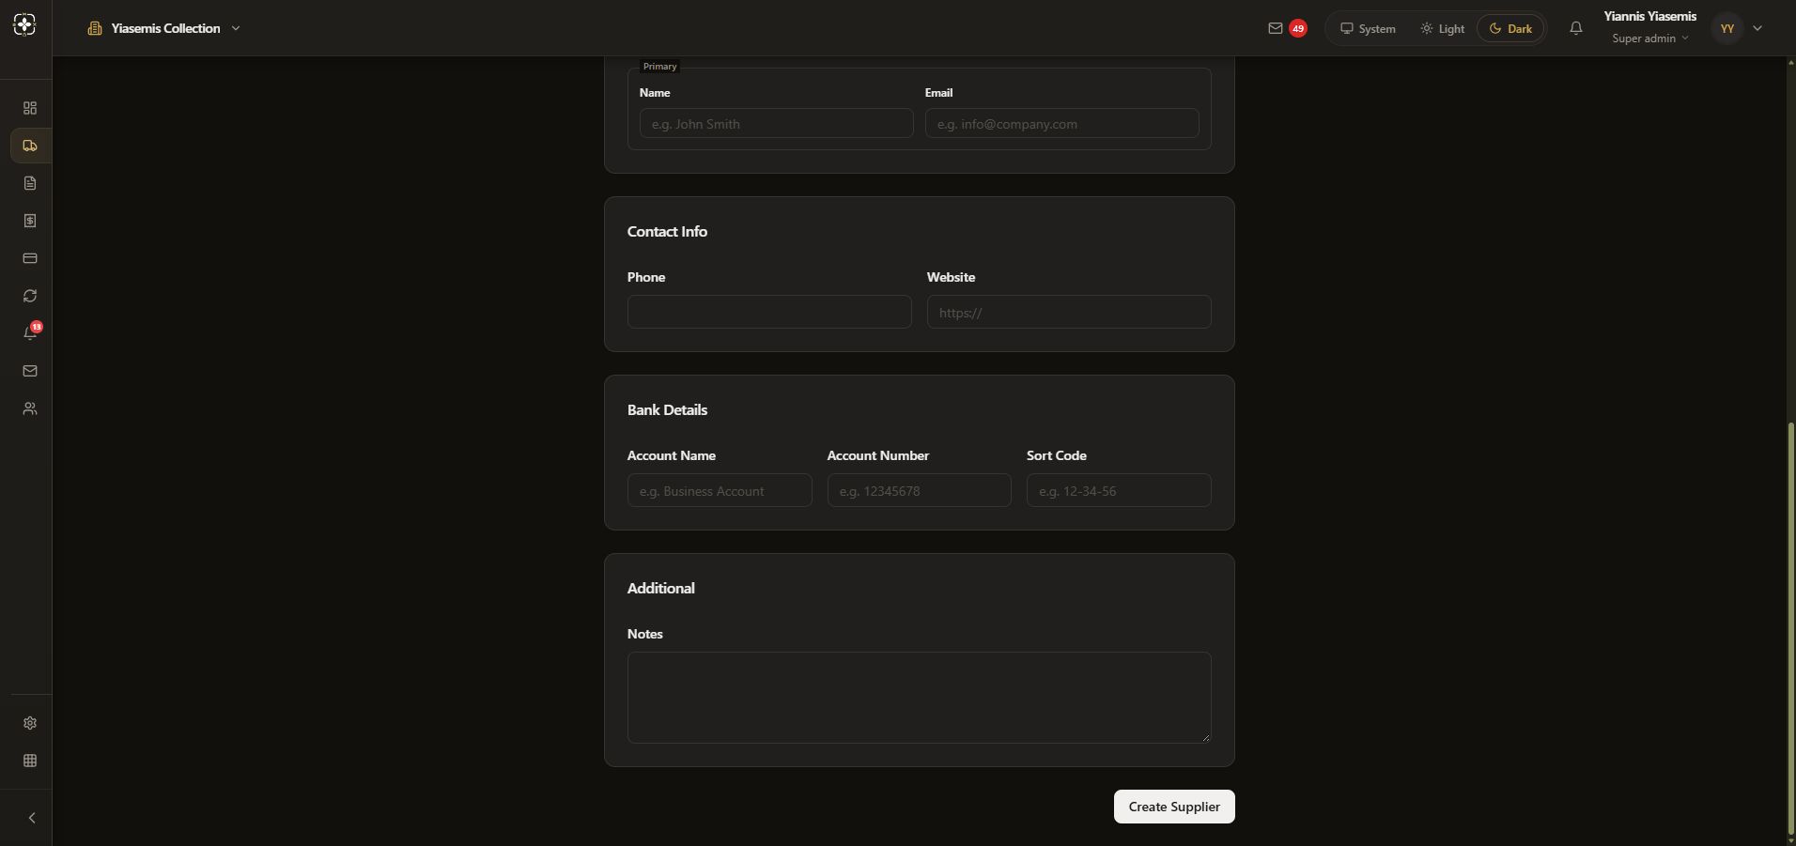Open top bar mail icon with 49 badge

(1286, 28)
